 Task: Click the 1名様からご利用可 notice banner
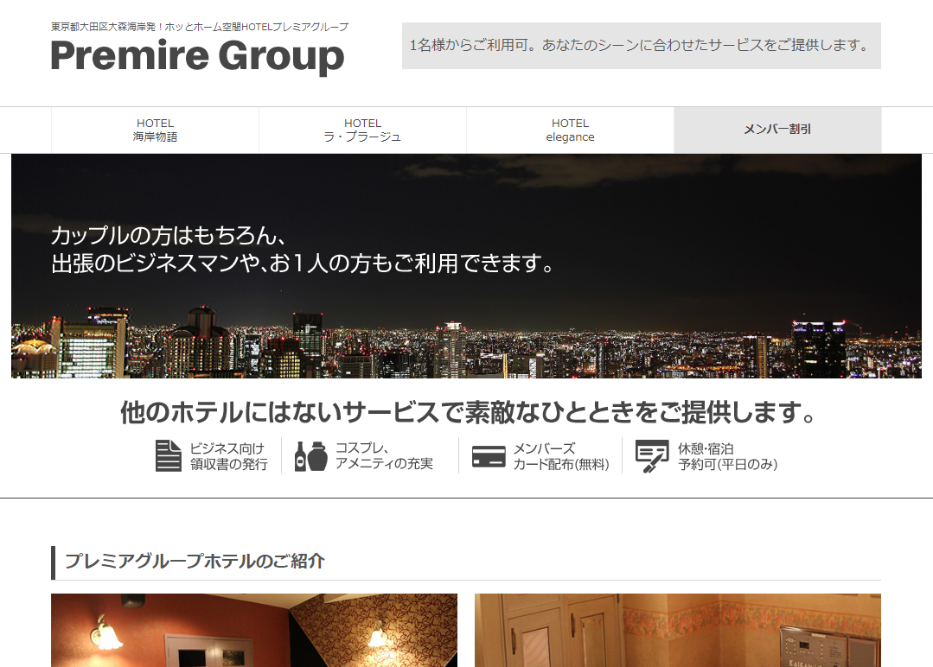[642, 46]
